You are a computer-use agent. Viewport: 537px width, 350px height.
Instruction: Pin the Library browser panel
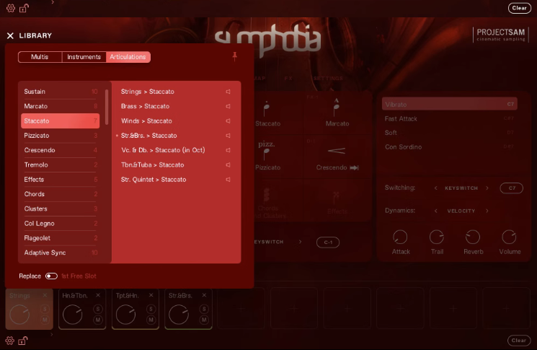(x=234, y=56)
